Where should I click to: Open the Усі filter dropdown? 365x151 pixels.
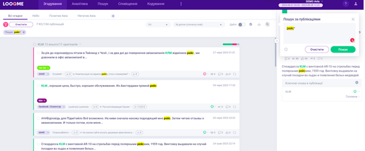pyautogui.click(x=157, y=24)
